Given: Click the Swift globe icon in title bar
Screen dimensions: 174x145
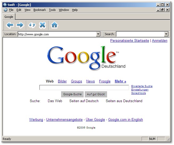Looking at the screenshot, I should pos(5,5).
